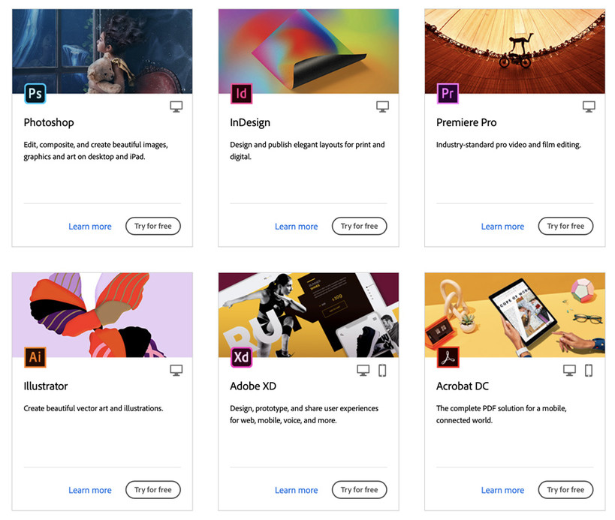Click the Premiere Pro Pr app icon
The width and height of the screenshot is (615, 520).
448,94
